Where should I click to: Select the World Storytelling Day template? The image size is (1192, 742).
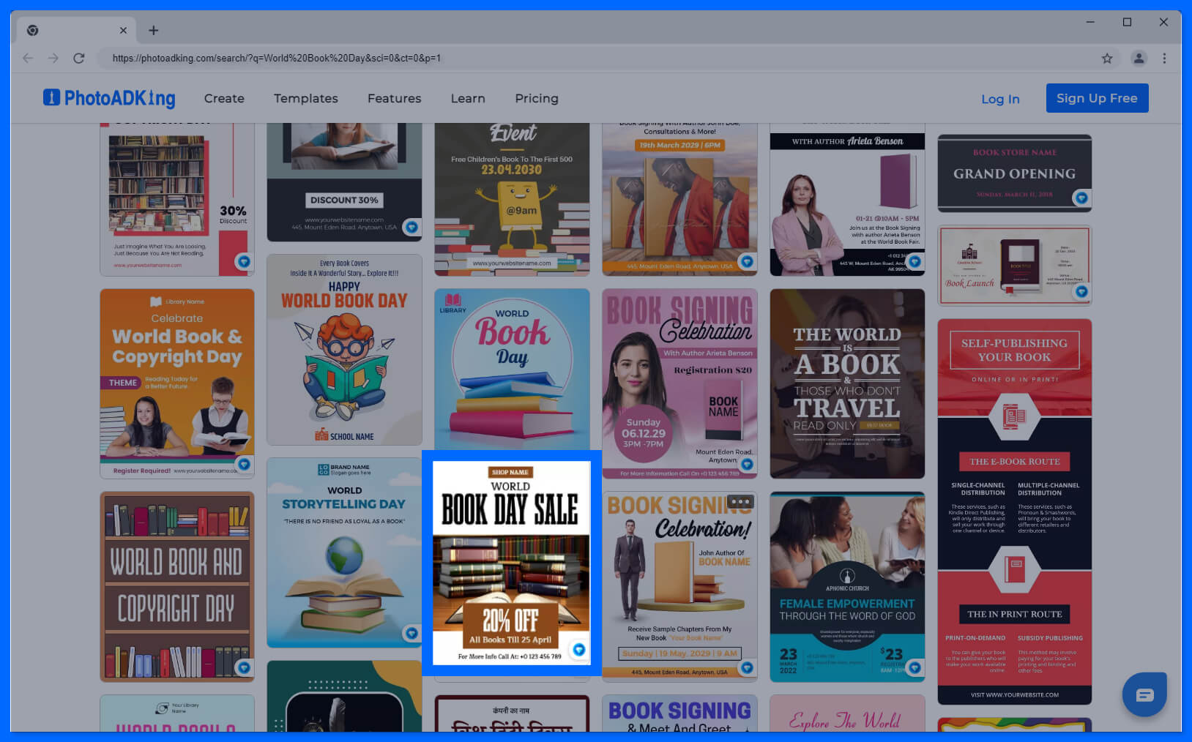pos(344,552)
